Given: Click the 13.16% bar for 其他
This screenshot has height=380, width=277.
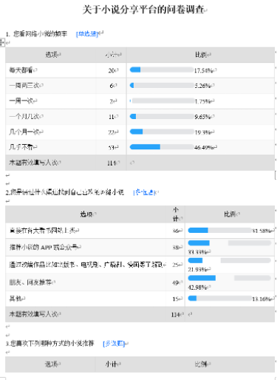Looking at the screenshot, I should point(219,299).
